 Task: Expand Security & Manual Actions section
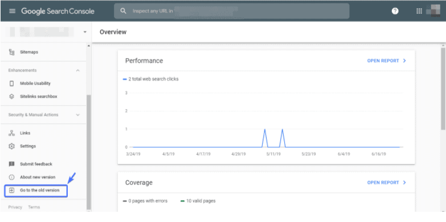coord(78,115)
